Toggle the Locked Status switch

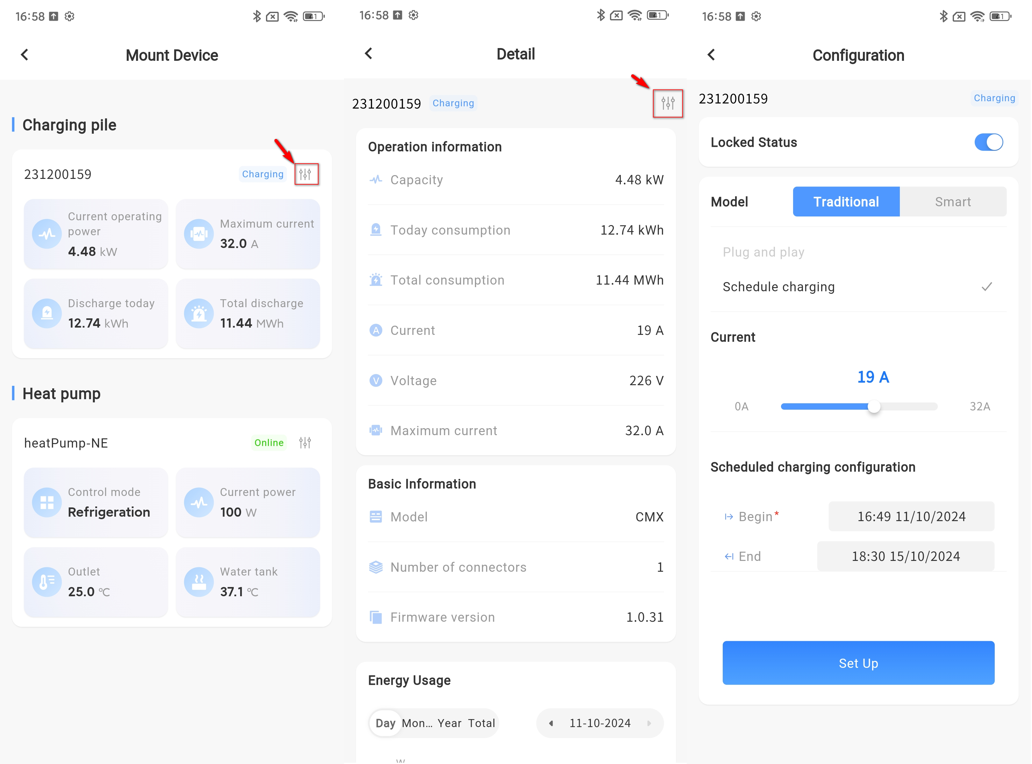[989, 142]
